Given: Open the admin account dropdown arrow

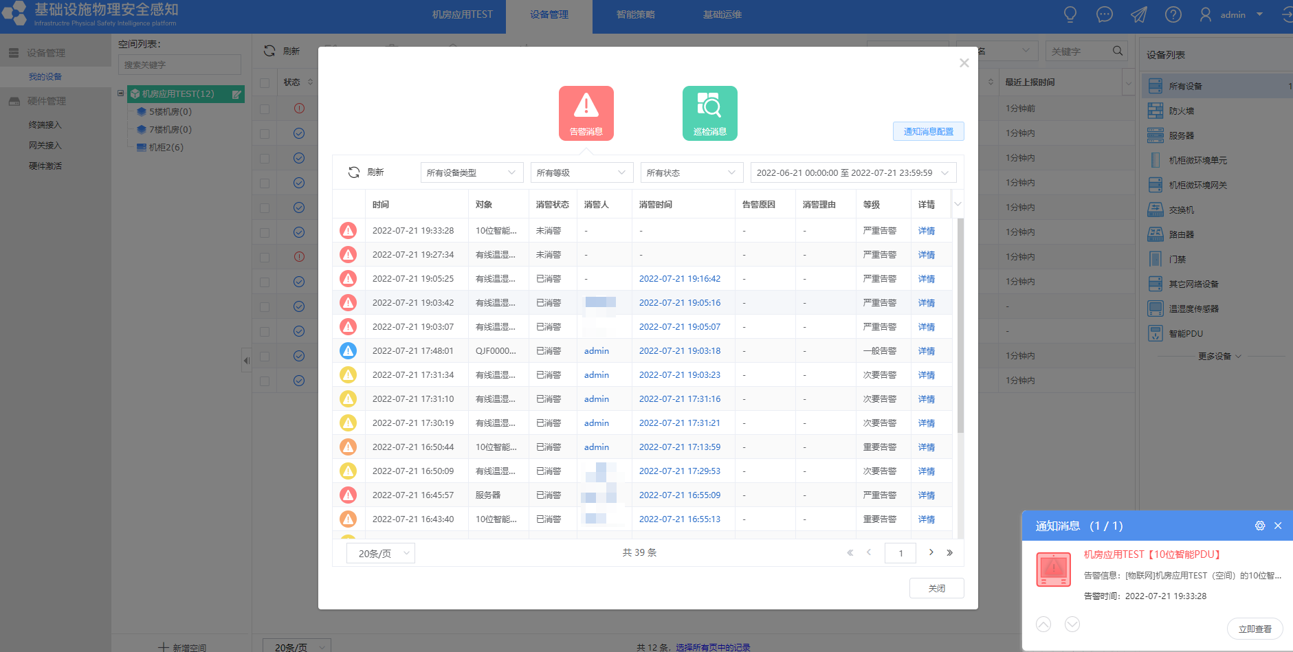Looking at the screenshot, I should pyautogui.click(x=1259, y=14).
